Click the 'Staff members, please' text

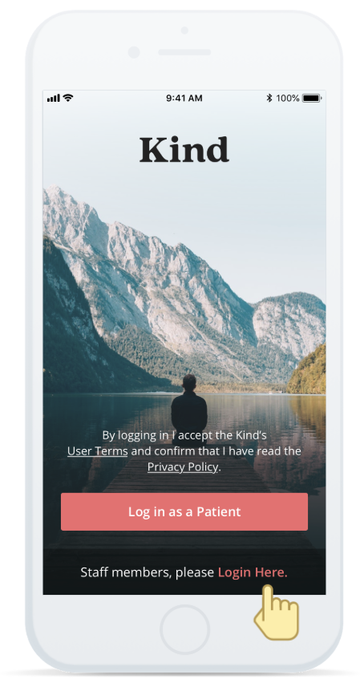click(x=148, y=572)
